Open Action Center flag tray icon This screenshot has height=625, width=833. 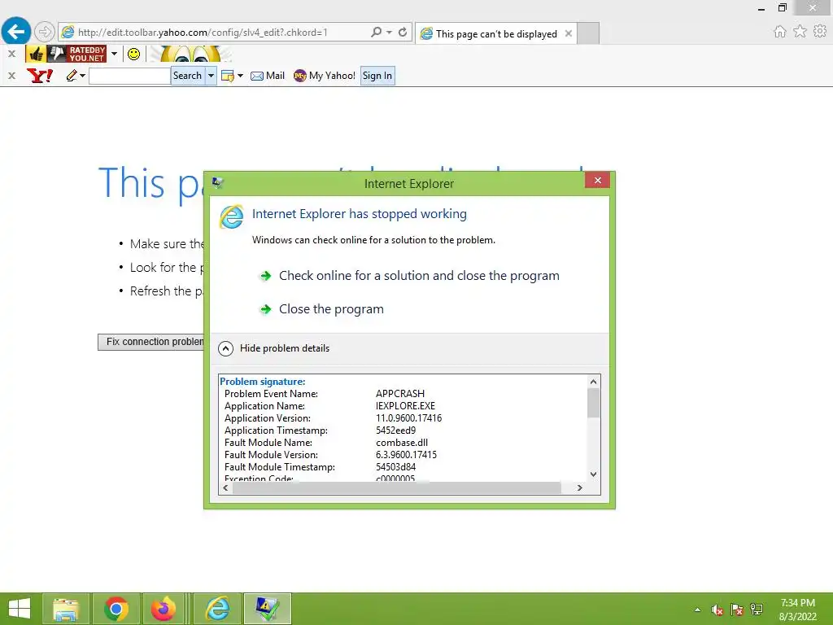[737, 610]
